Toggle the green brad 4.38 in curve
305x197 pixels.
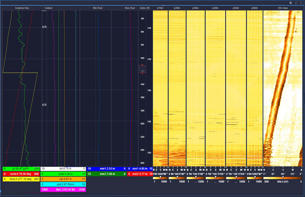coord(63,174)
